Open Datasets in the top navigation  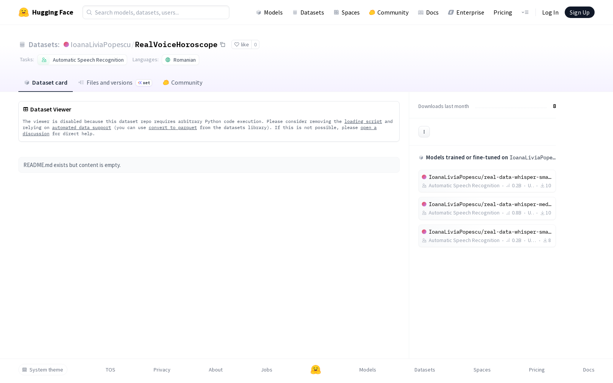(x=308, y=12)
